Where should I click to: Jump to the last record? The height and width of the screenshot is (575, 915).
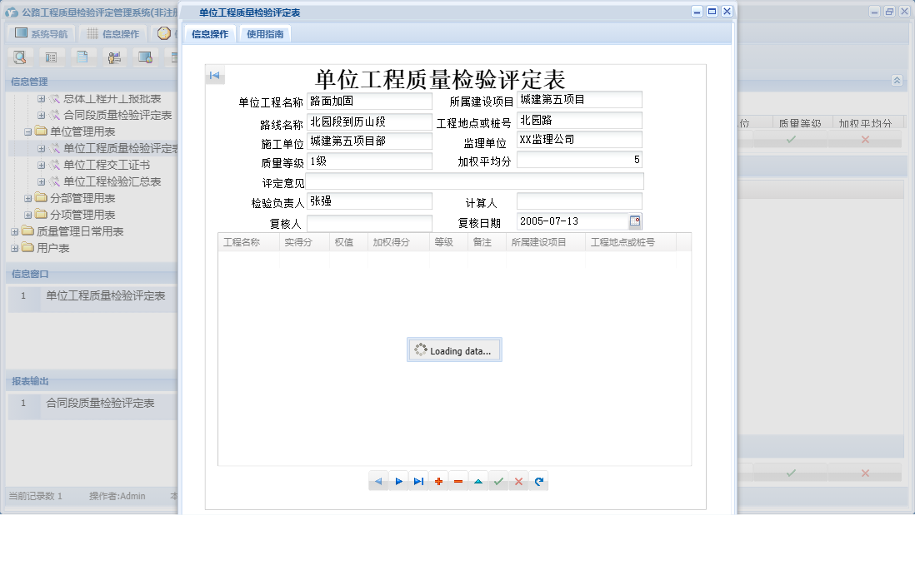418,480
